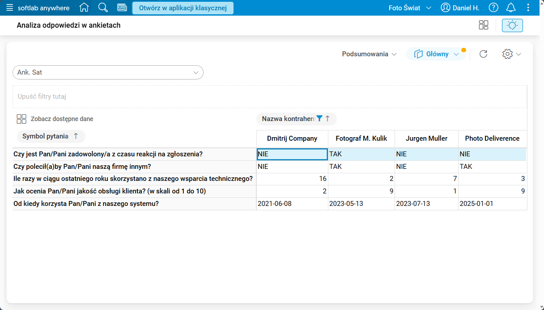Open the hamburger main menu

(x=10, y=8)
